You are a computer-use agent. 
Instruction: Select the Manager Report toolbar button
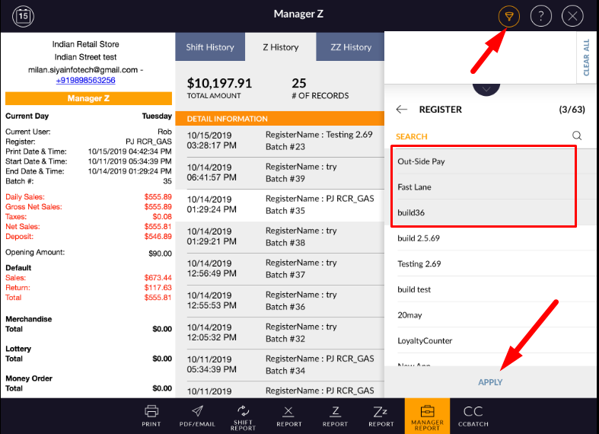[x=427, y=415]
